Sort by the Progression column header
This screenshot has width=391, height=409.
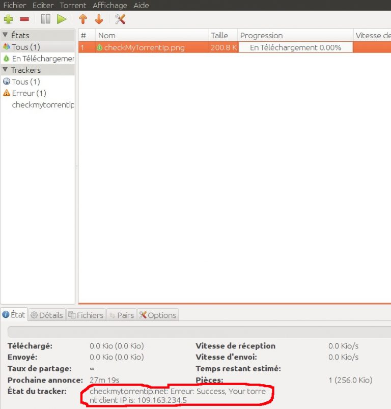pyautogui.click(x=295, y=35)
